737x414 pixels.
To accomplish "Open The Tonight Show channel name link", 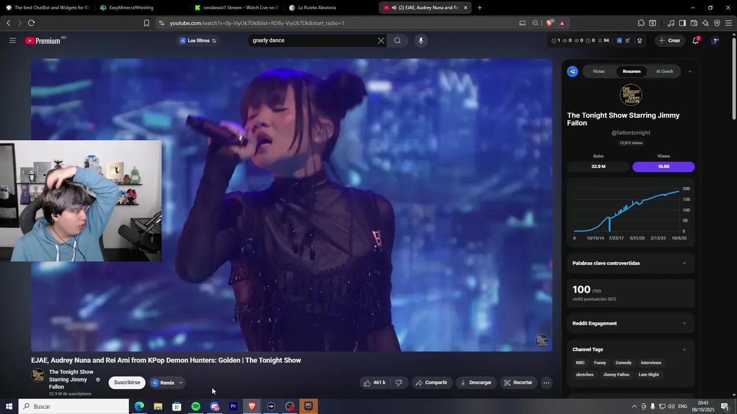I will 71,379.
